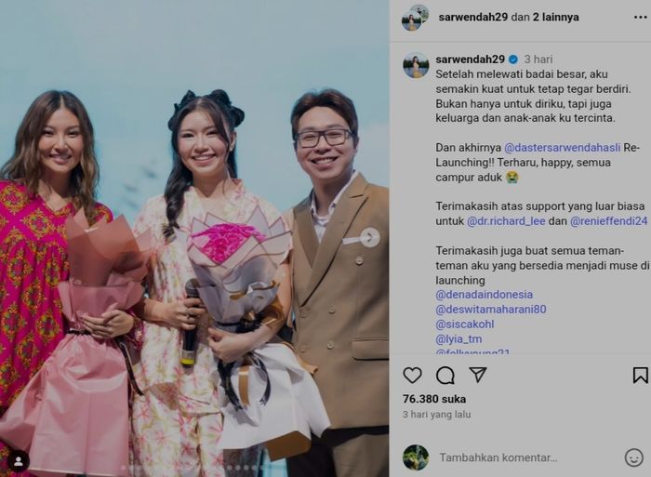Visit @deswitamaharani80 profile

[x=491, y=310]
